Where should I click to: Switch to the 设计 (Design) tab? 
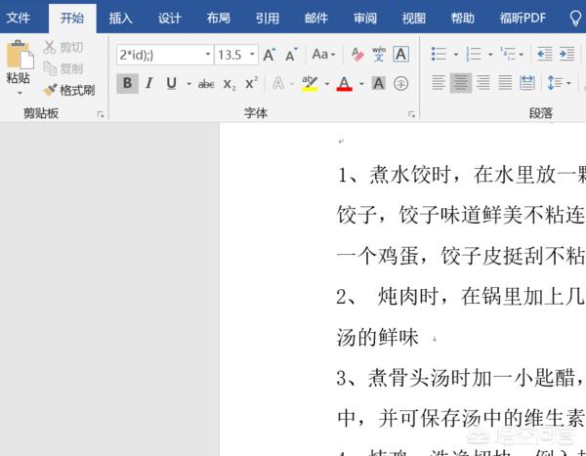(x=169, y=18)
